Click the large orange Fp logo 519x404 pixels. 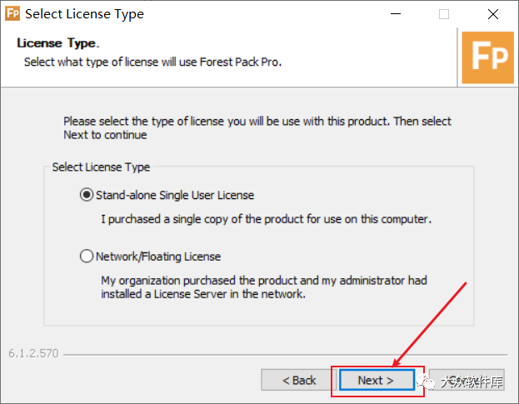click(x=488, y=57)
